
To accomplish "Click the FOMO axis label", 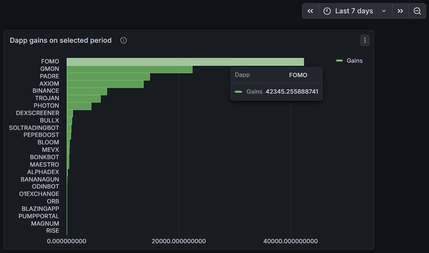I will click(x=50, y=61).
